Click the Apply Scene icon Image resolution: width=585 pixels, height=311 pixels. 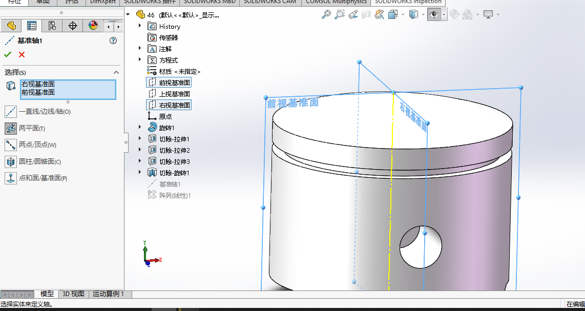tap(467, 14)
